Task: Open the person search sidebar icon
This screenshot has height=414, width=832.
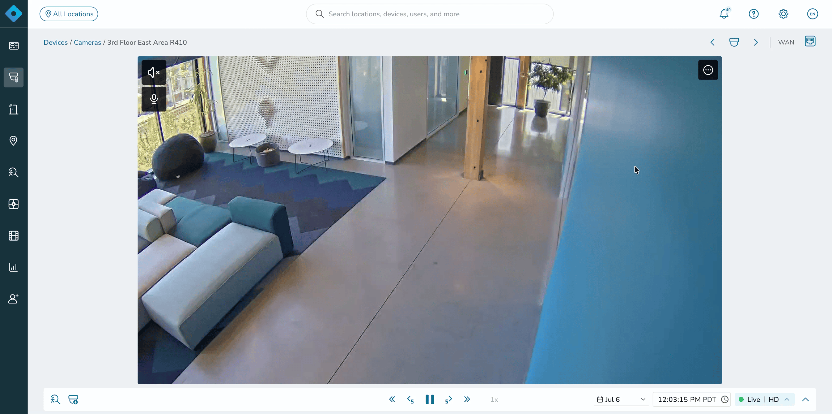Action: coord(13,172)
